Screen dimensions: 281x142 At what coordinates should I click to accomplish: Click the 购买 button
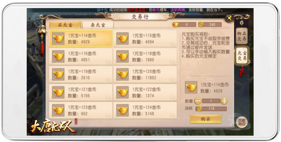coord(205,119)
